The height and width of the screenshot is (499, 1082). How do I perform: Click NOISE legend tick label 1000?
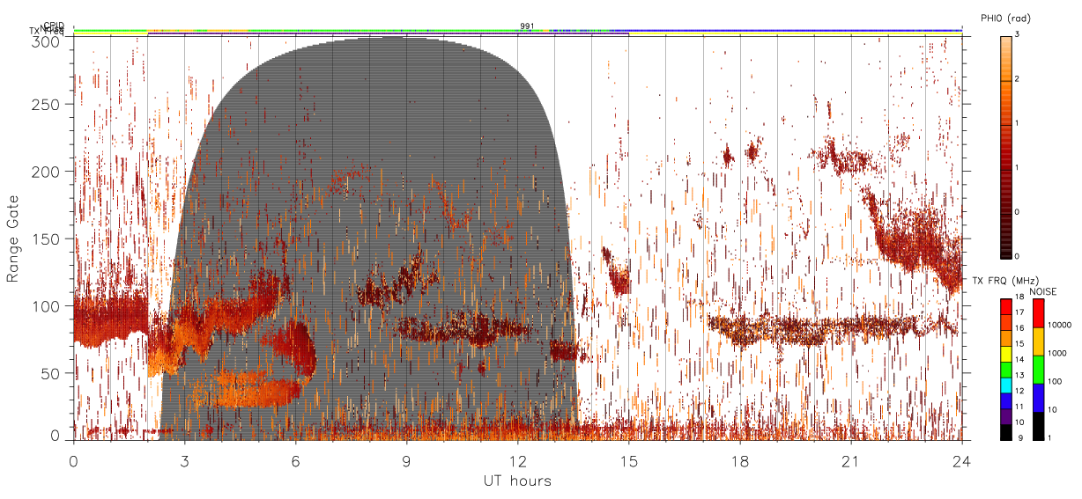click(x=1058, y=352)
